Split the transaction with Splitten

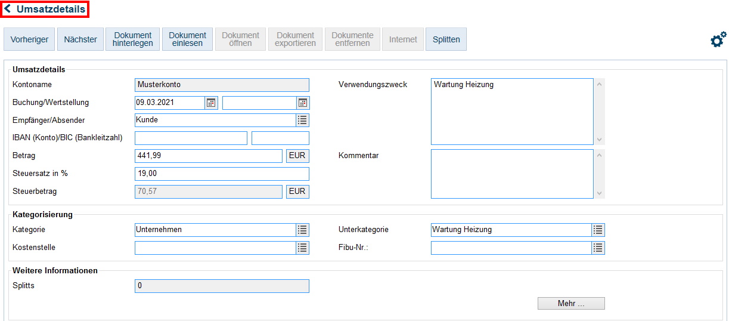pyautogui.click(x=446, y=39)
